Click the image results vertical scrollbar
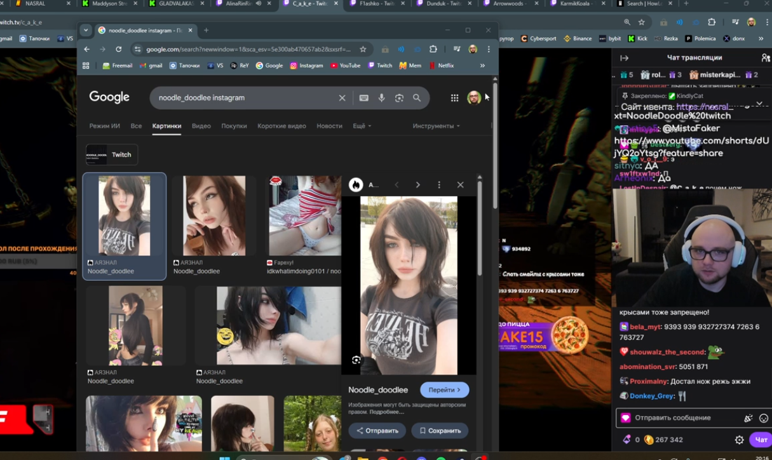This screenshot has height=460, width=772. click(x=479, y=229)
